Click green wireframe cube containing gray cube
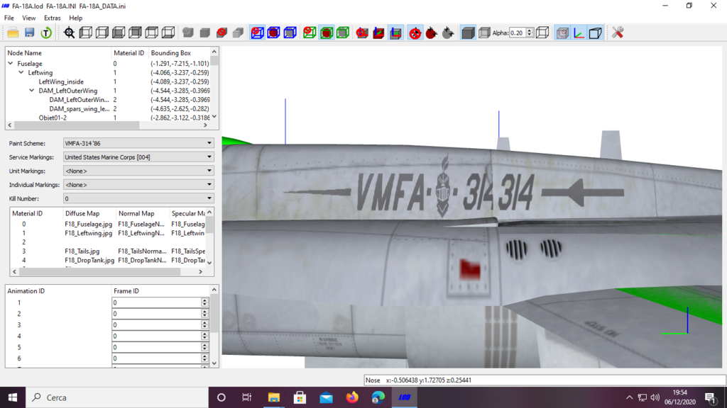Screen dimensions: 727x408 coord(343,33)
